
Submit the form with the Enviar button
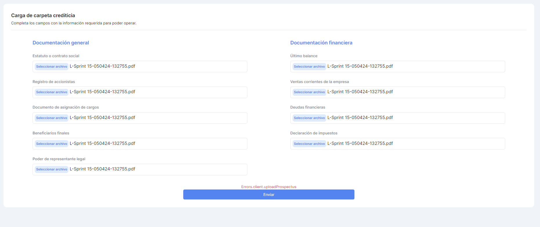click(269, 194)
